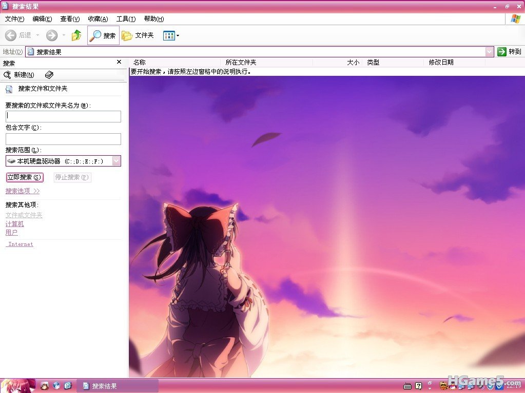Open the 搜索范围 drive dropdown

[116, 161]
